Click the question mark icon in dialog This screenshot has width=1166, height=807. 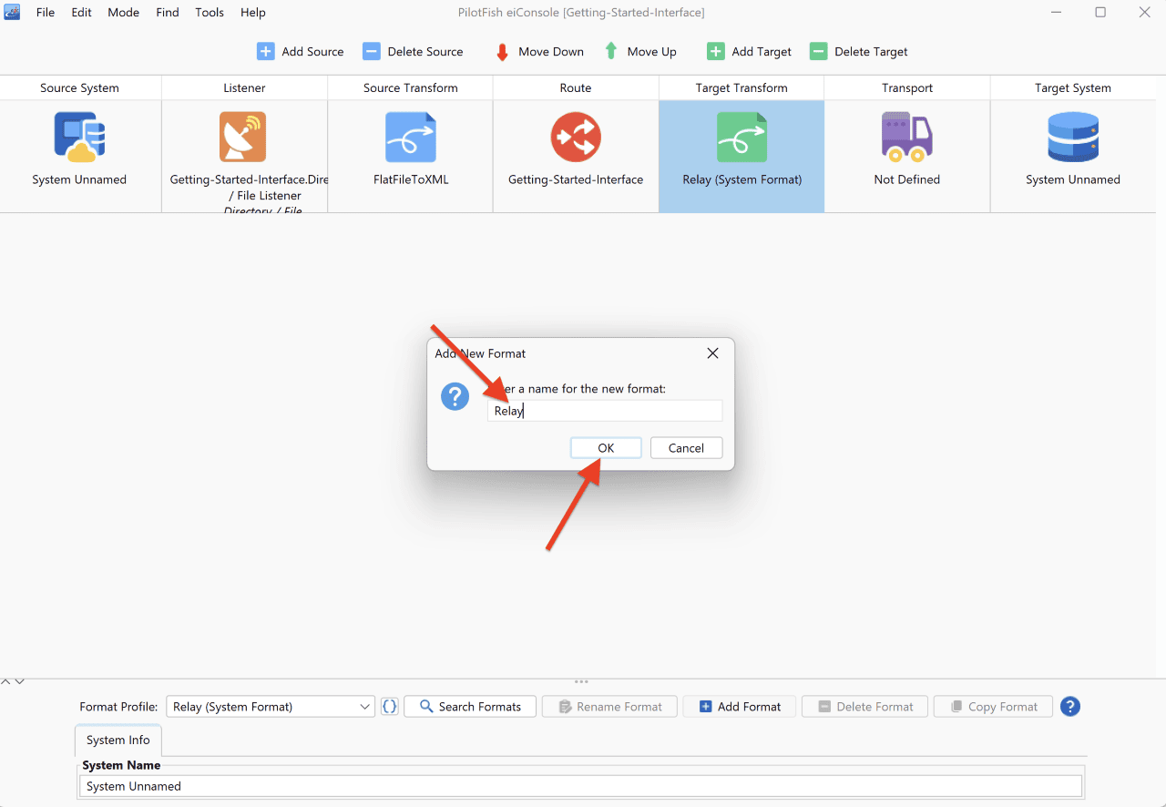point(455,396)
